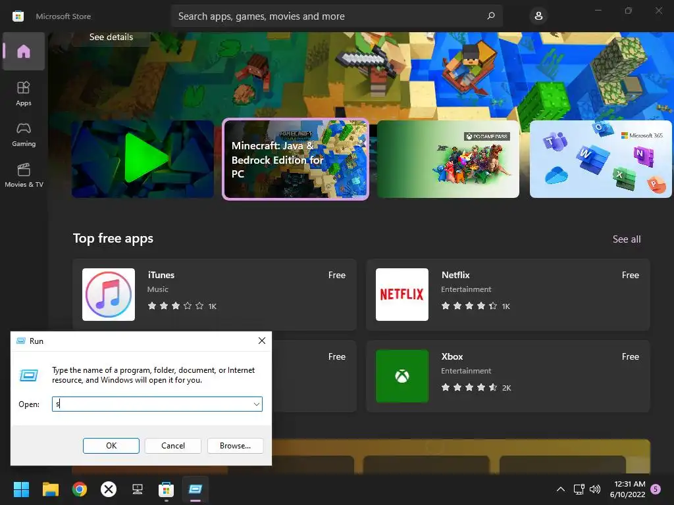Click the Top free apps heading
Screen dimensions: 674x505
(113, 238)
